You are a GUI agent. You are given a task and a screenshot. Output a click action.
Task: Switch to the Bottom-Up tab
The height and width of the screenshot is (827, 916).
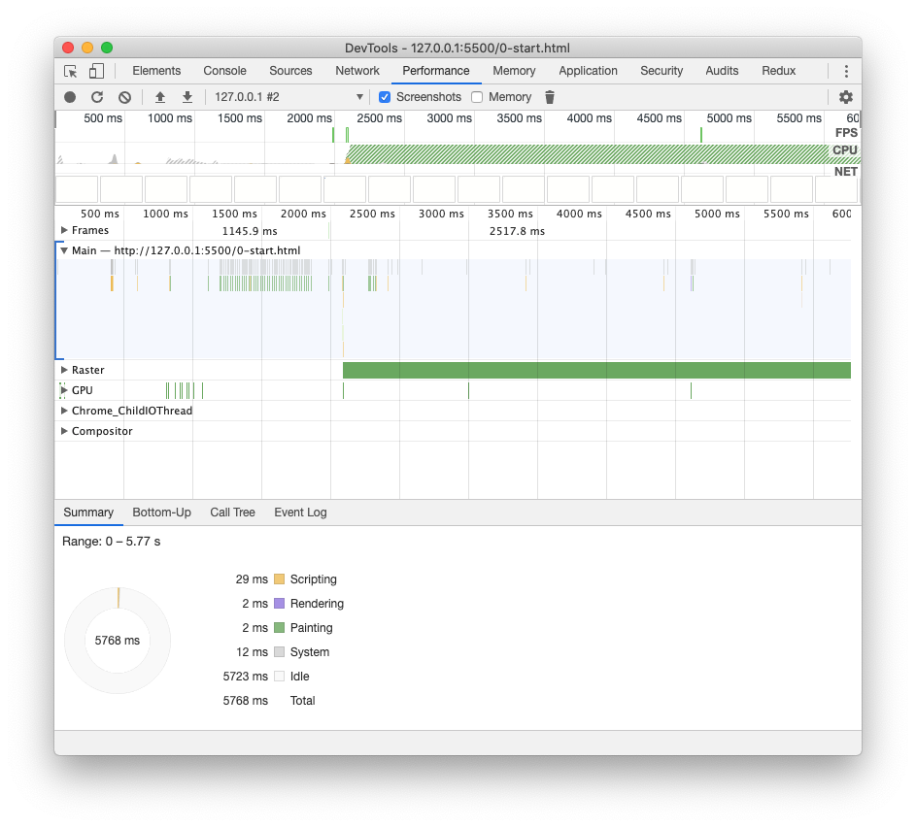point(162,513)
